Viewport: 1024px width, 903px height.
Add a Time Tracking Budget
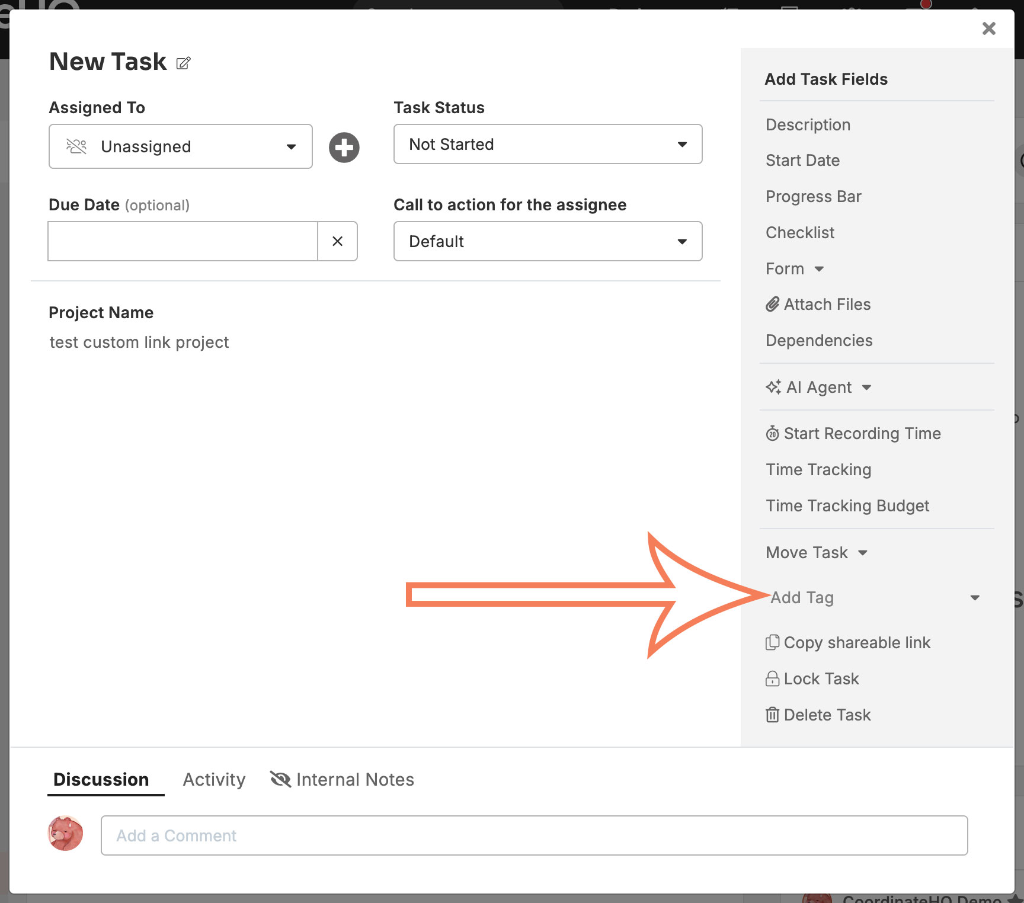point(847,506)
